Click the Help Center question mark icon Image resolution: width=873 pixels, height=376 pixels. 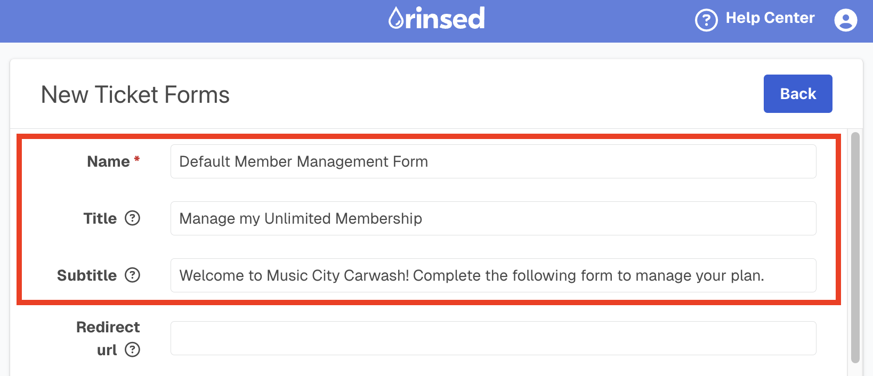click(x=706, y=20)
